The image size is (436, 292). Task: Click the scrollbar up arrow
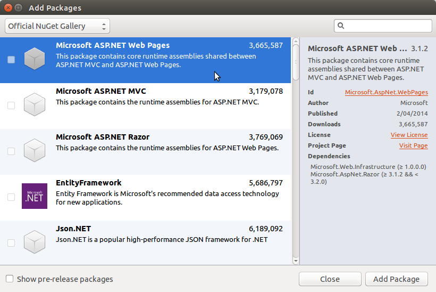coord(296,41)
